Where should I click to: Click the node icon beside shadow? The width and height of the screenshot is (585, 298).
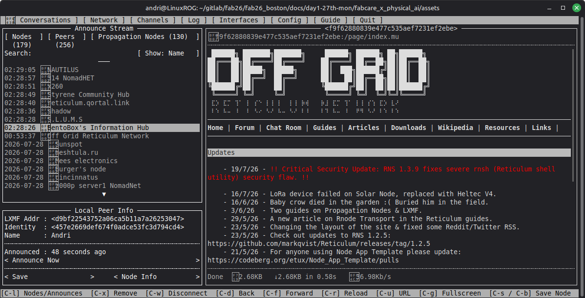point(45,111)
